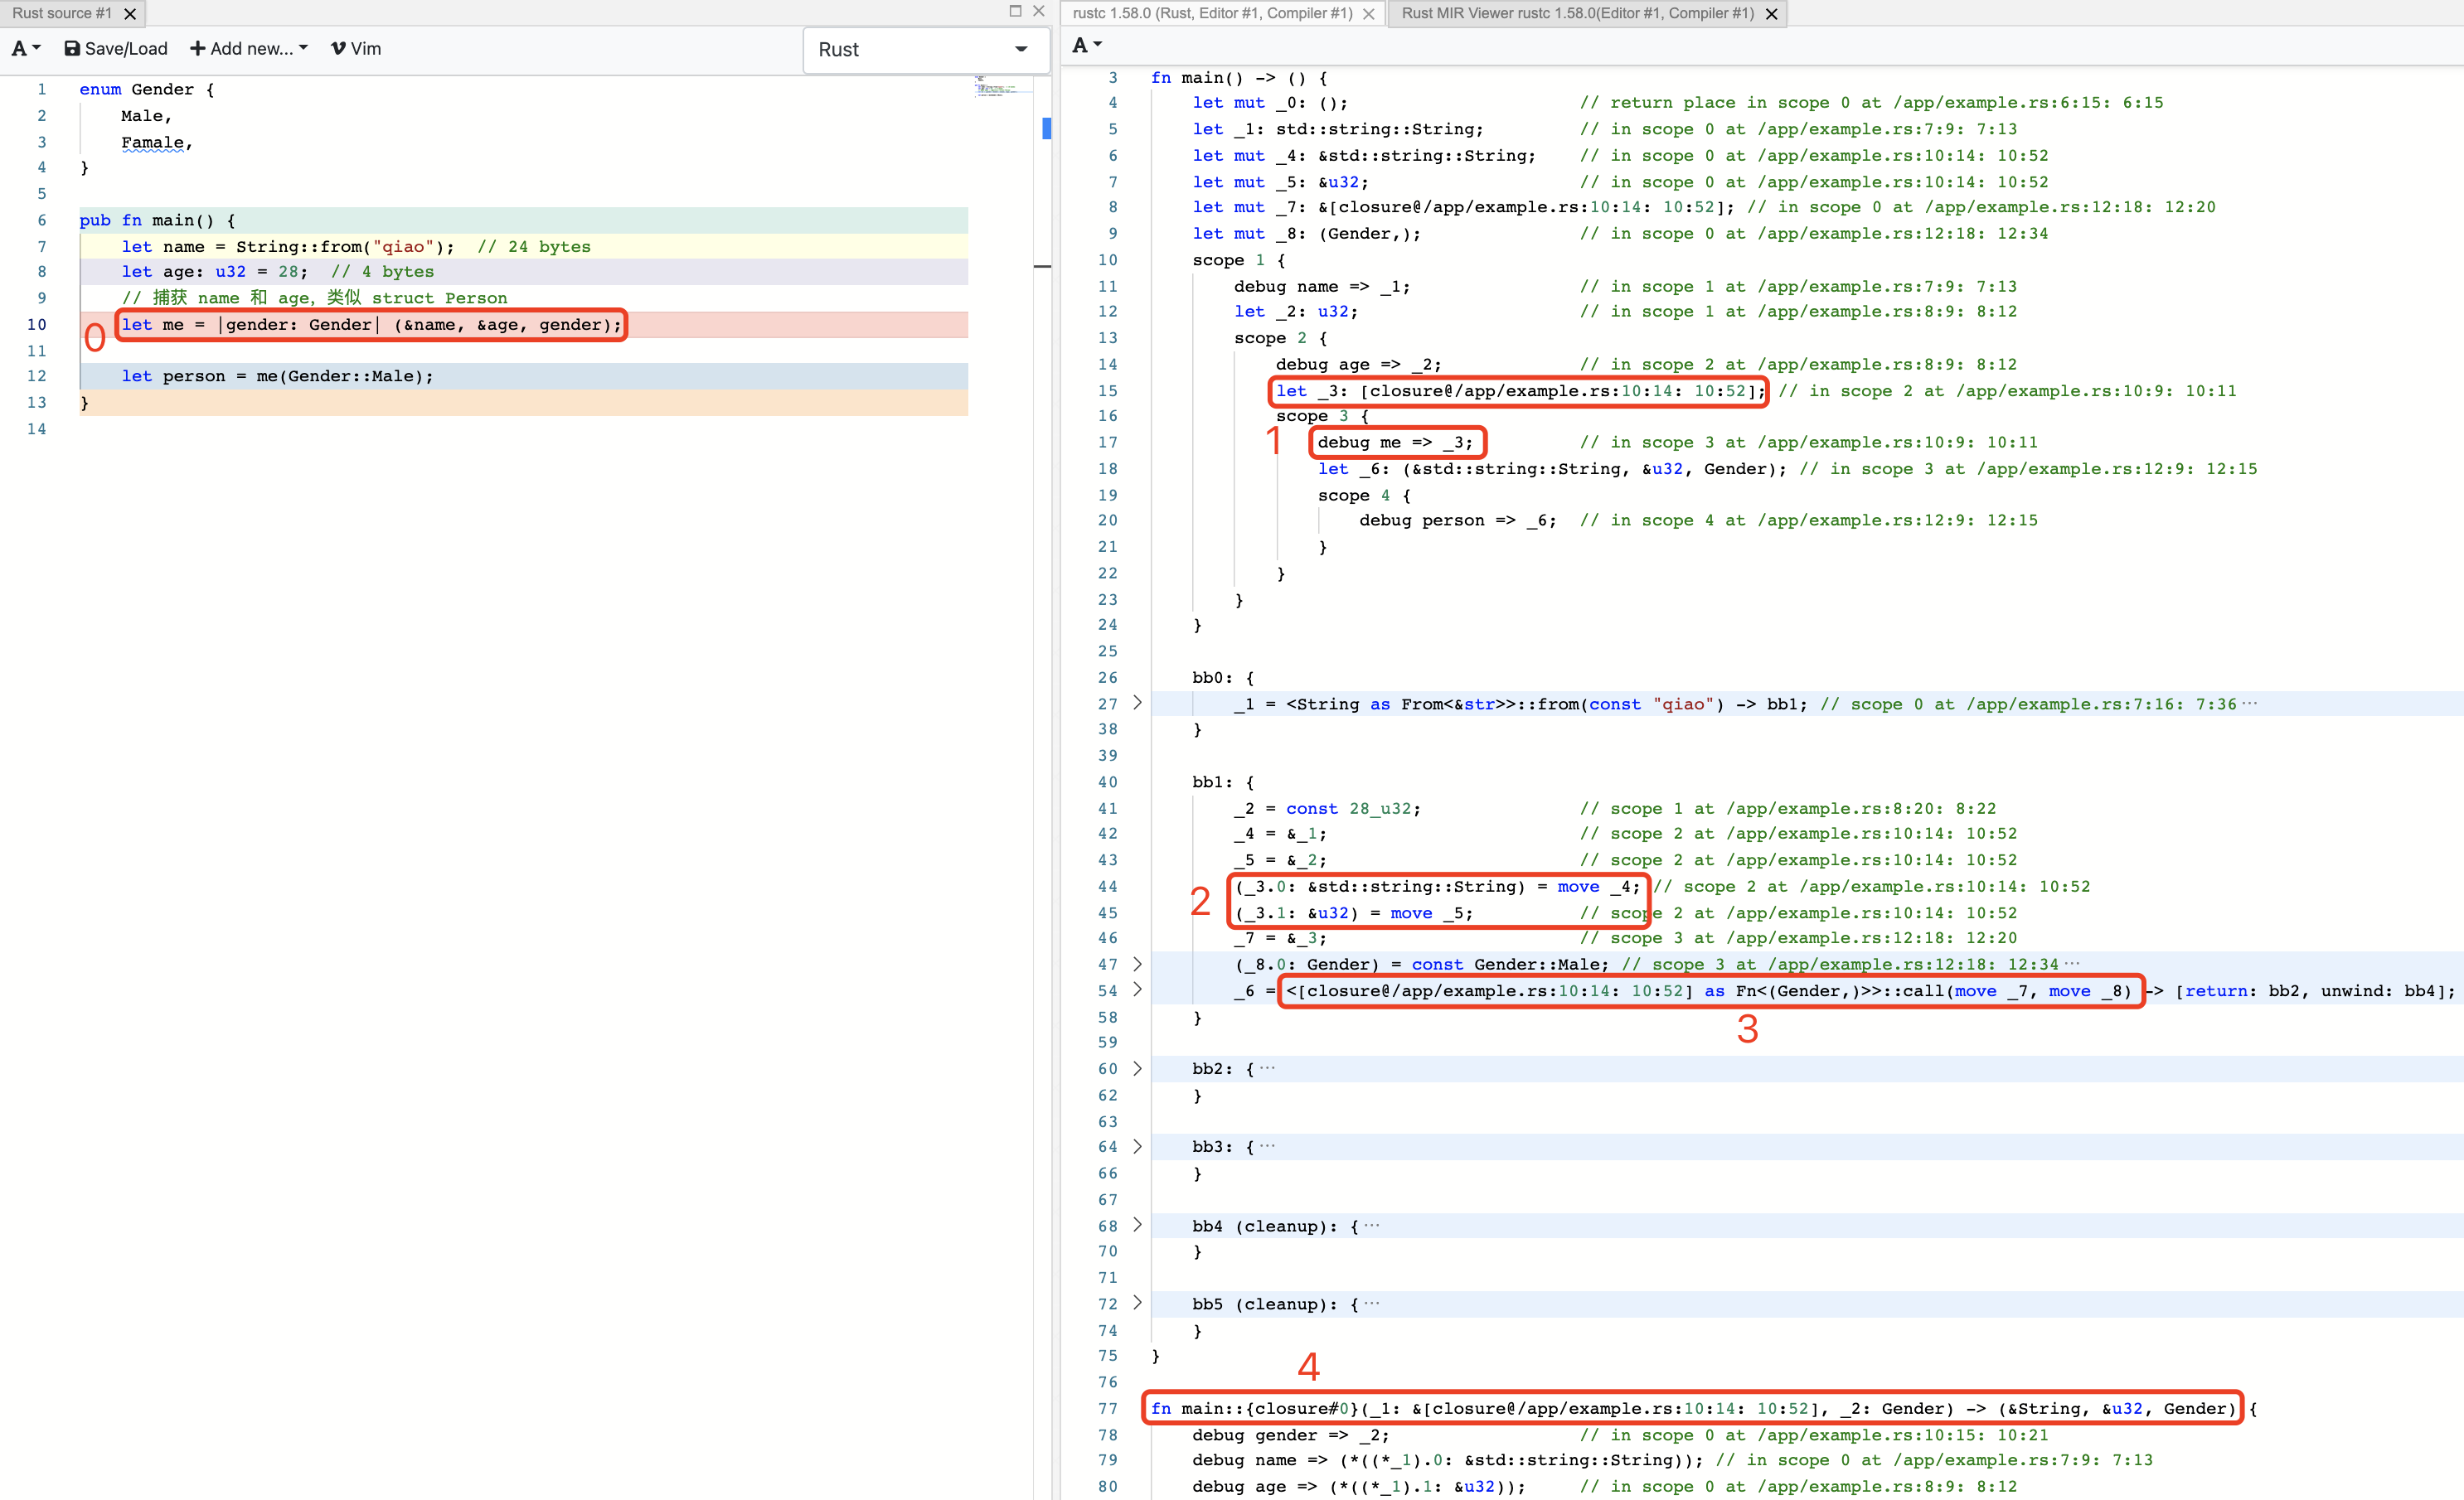Open the Rust language dropdown selector

pos(922,49)
